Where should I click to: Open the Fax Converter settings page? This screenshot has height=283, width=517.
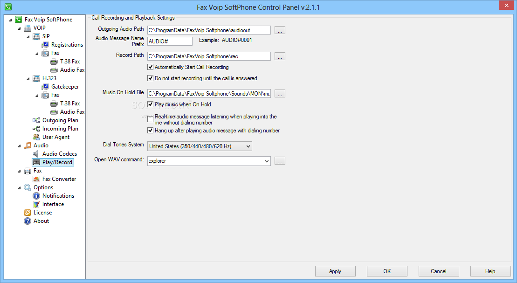click(x=59, y=179)
